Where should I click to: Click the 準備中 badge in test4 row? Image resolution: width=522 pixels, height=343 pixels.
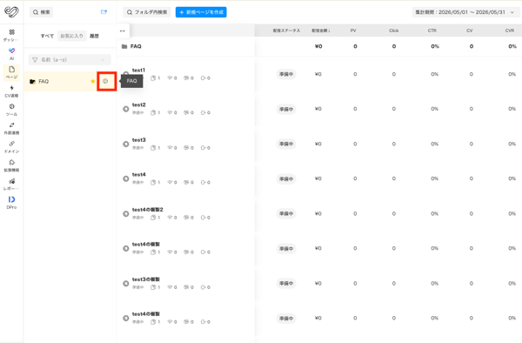click(286, 178)
